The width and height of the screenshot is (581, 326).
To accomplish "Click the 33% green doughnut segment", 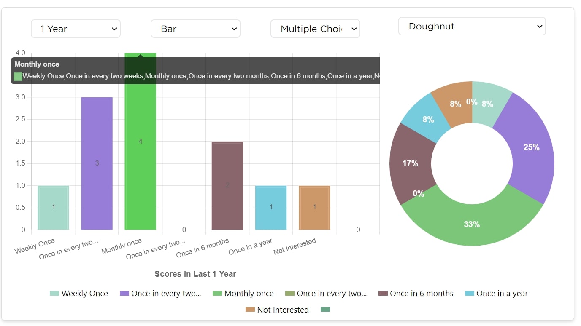I will point(472,224).
